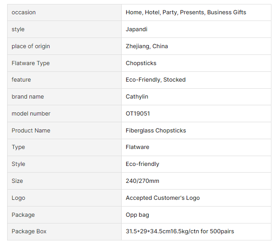Click the 'model number' label

31,114
